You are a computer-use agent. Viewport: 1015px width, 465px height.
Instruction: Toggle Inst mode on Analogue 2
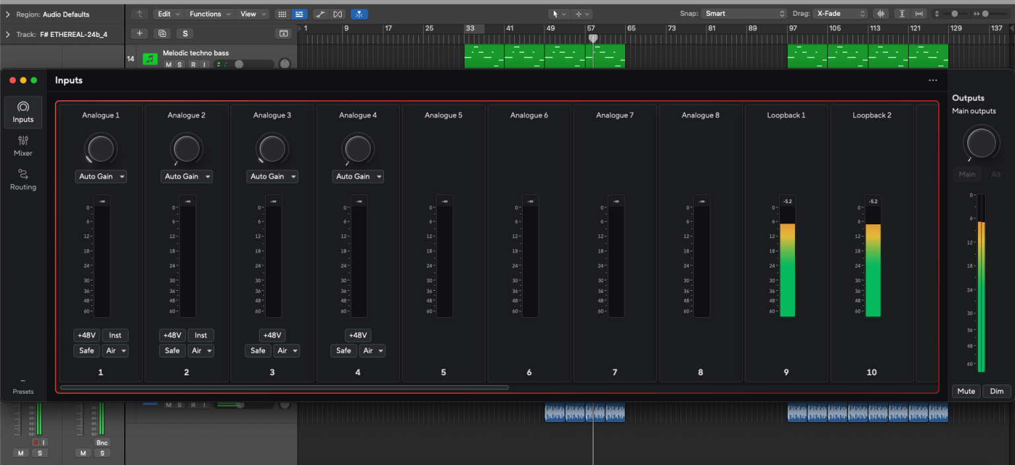tap(201, 335)
